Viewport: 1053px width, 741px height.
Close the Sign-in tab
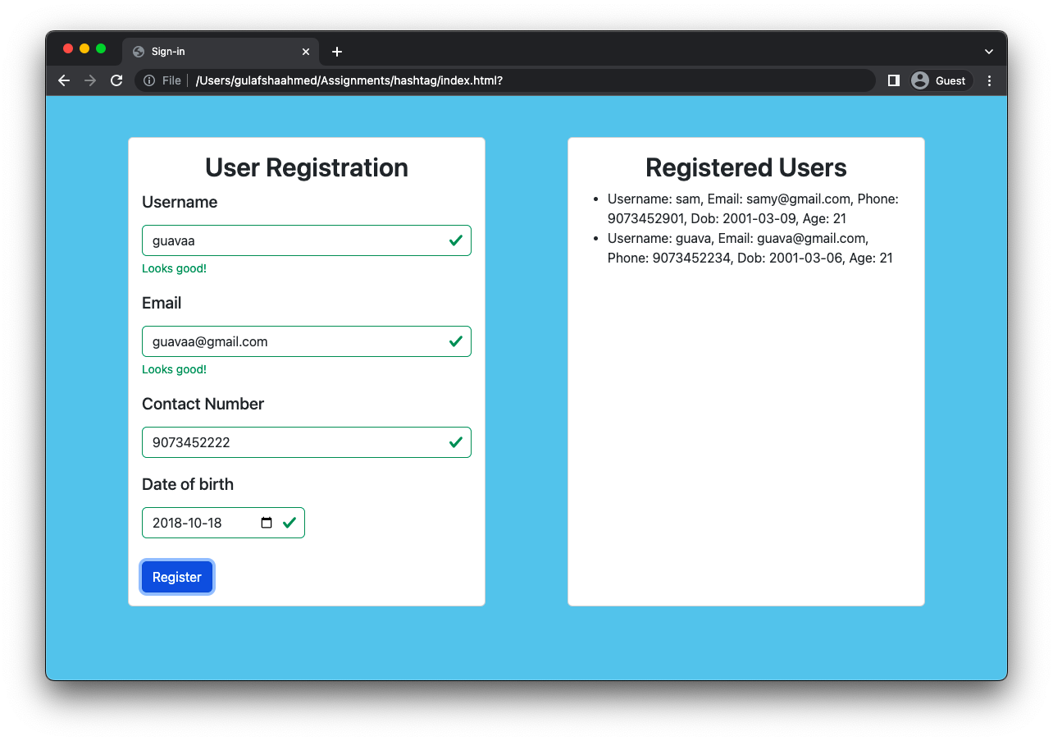(306, 52)
